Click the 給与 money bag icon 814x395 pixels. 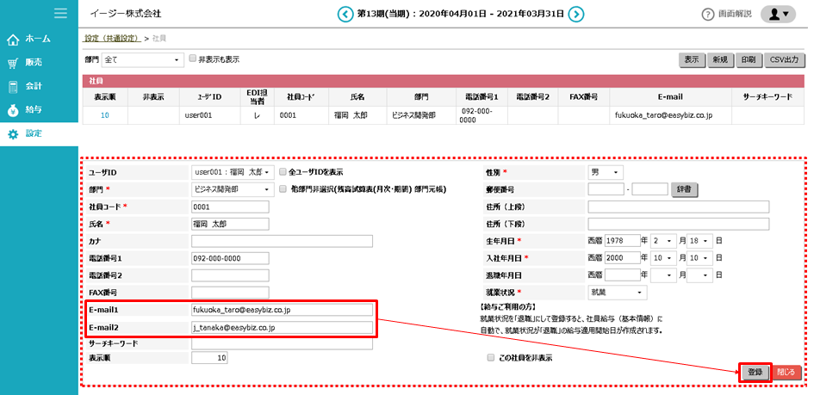pos(13,110)
